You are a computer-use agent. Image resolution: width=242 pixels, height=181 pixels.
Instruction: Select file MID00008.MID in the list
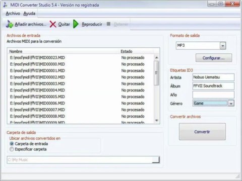37,116
